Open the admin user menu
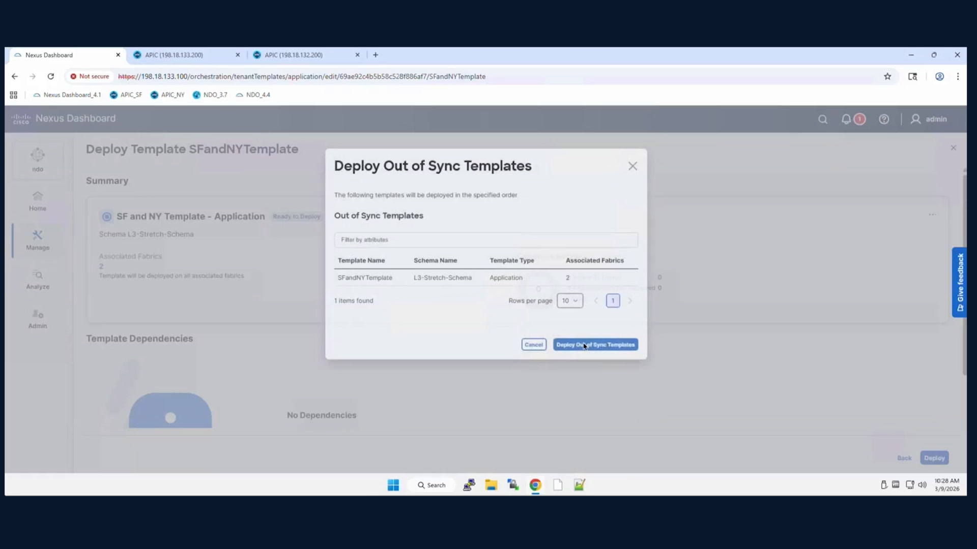 929,119
